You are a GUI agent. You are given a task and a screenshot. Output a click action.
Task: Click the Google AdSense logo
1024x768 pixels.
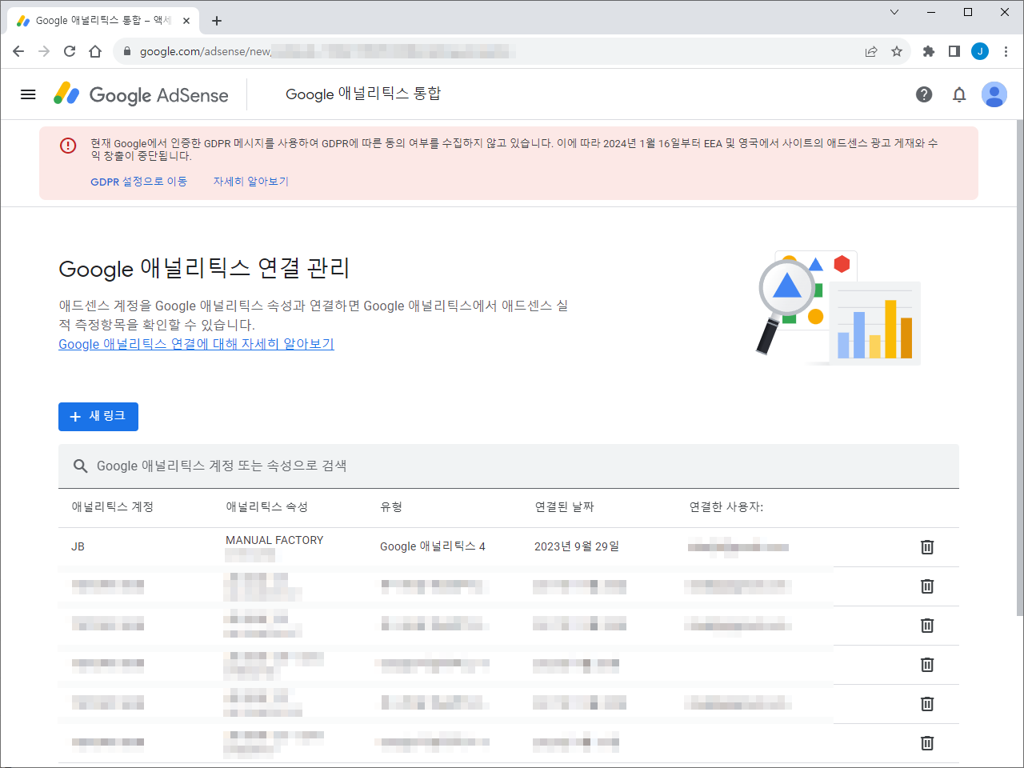click(x=141, y=94)
